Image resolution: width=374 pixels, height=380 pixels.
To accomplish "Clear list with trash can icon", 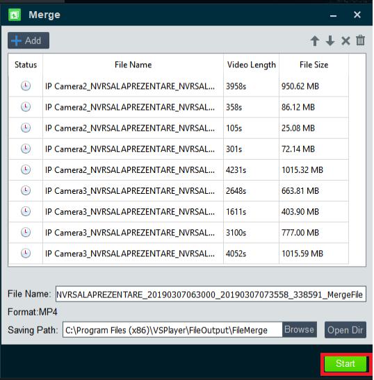I will point(360,40).
